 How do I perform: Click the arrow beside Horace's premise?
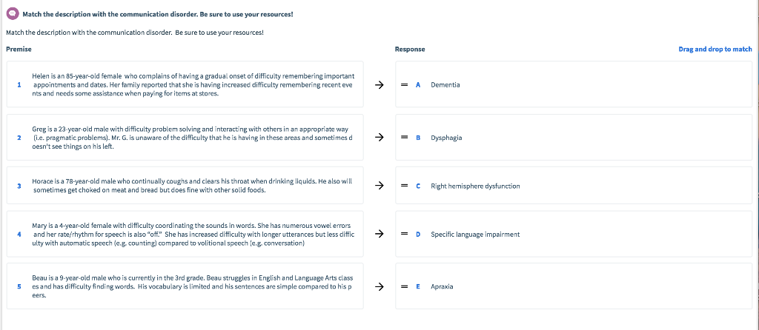tap(379, 186)
